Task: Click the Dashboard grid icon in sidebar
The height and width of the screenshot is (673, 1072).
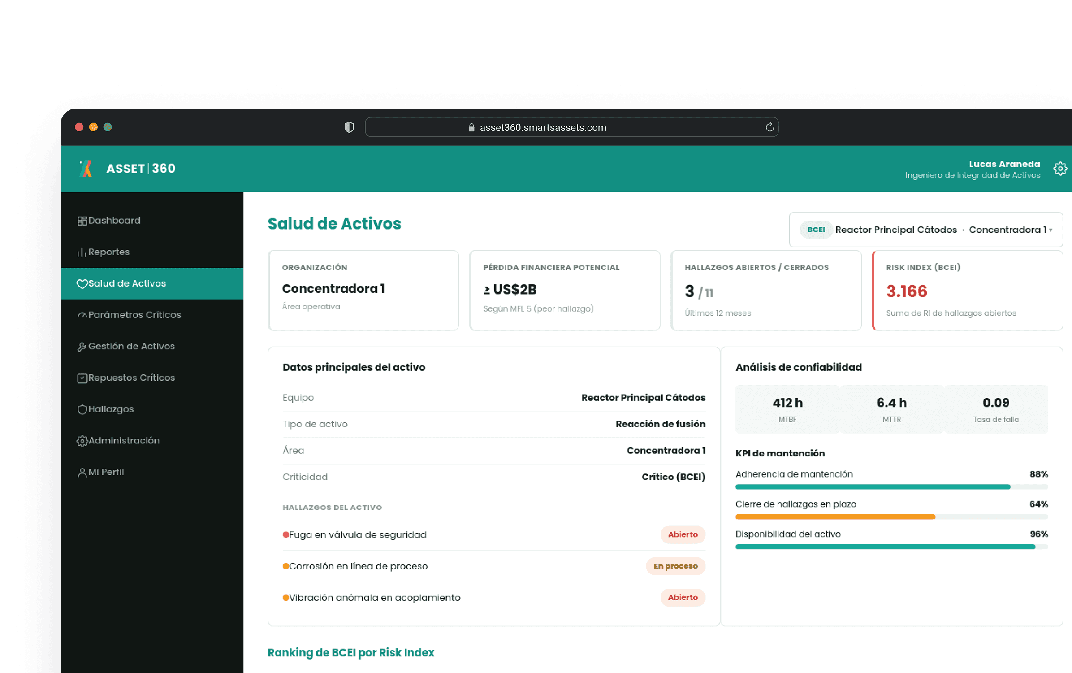Action: tap(82, 221)
